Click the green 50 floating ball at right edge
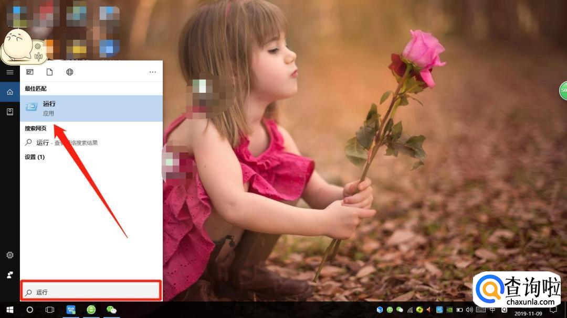The height and width of the screenshot is (318, 567). (x=563, y=90)
